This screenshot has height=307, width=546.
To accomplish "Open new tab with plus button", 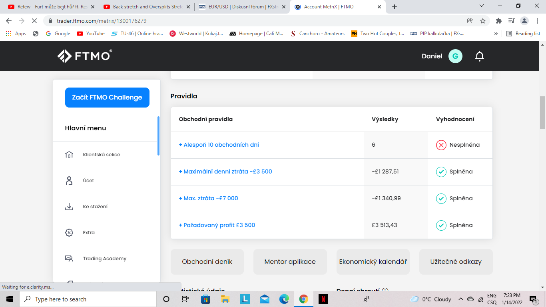I will coord(395,7).
